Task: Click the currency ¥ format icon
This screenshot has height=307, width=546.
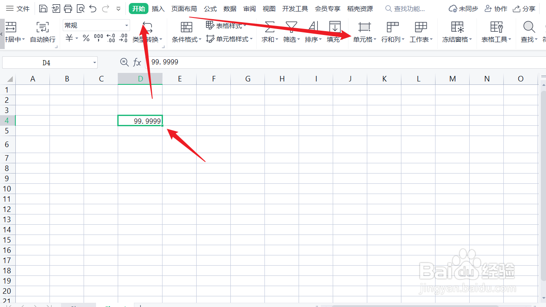Action: (x=70, y=38)
